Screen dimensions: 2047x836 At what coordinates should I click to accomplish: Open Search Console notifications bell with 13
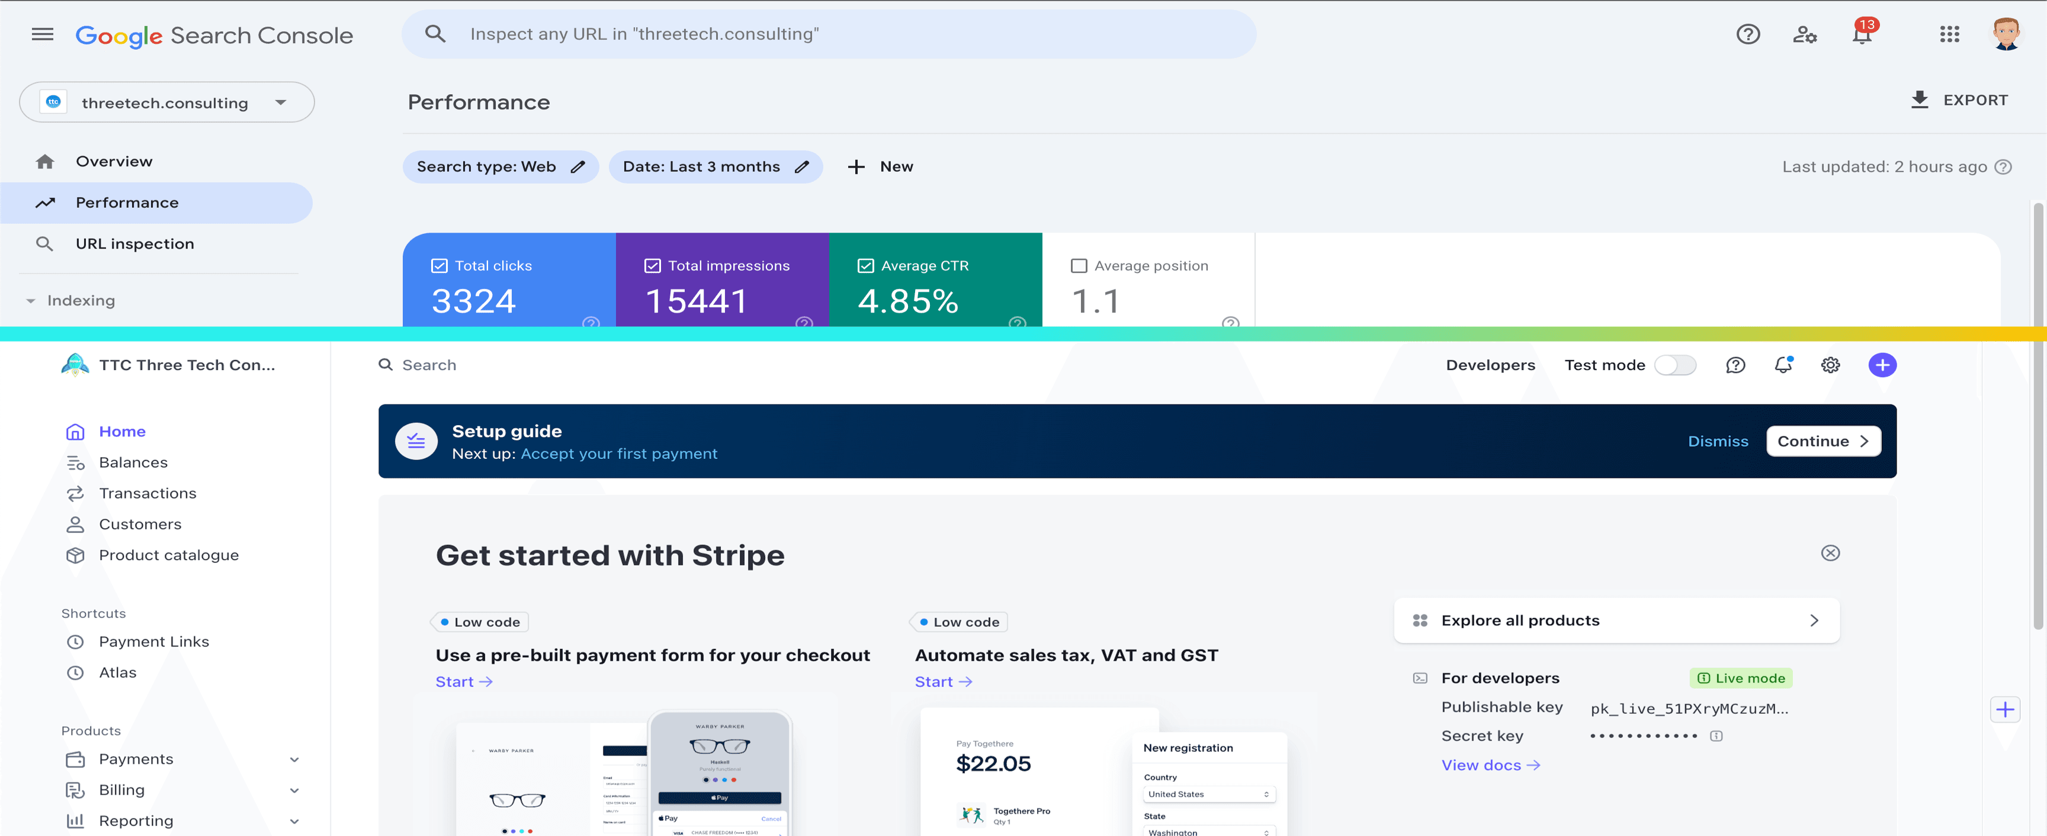1863,32
